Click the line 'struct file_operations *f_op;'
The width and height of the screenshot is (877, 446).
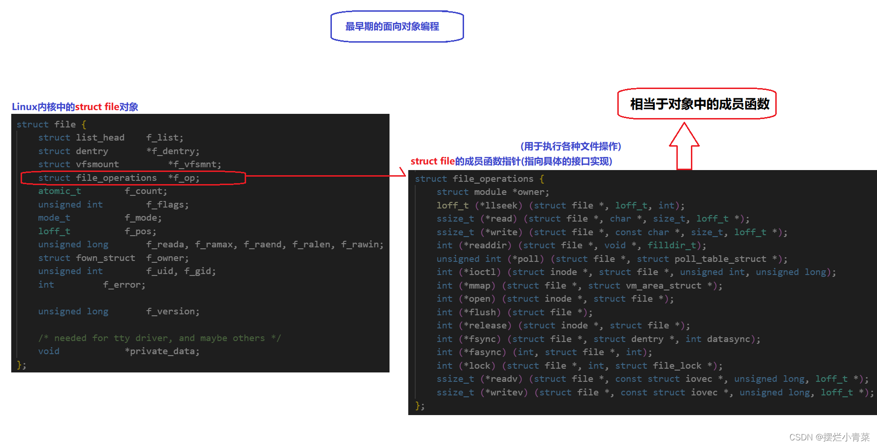[119, 178]
